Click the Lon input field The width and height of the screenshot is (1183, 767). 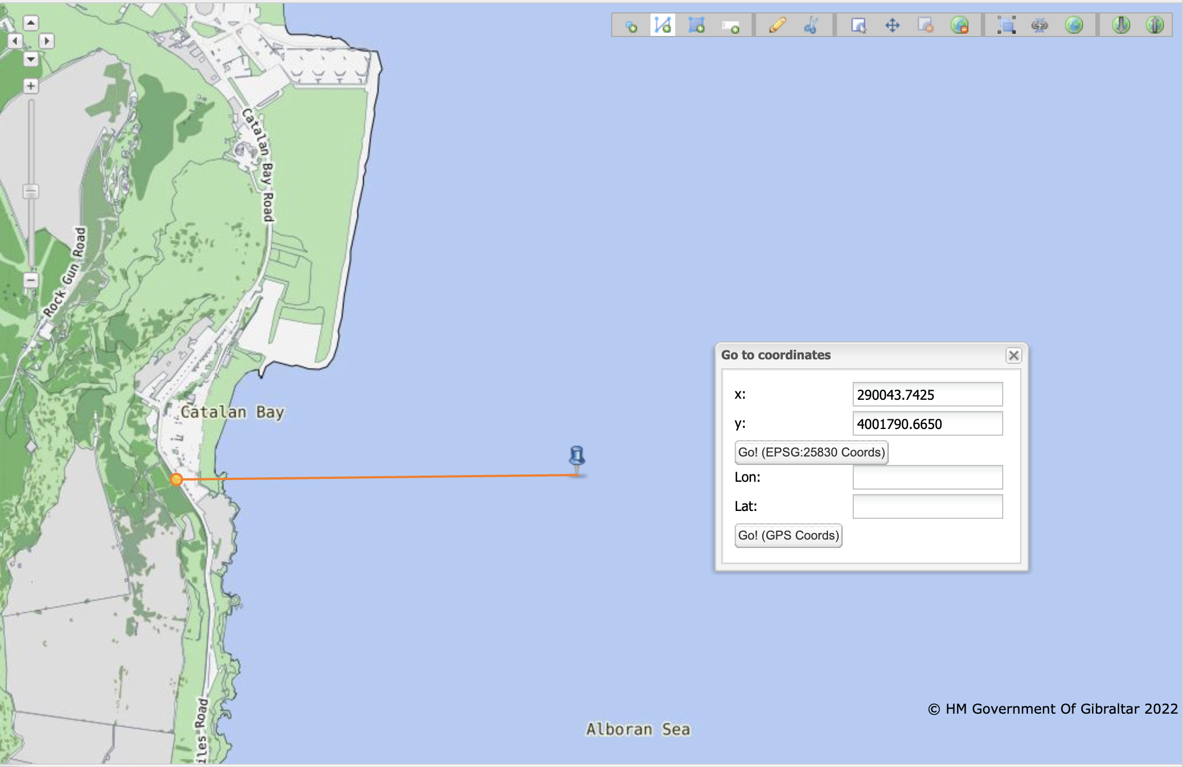tap(927, 477)
